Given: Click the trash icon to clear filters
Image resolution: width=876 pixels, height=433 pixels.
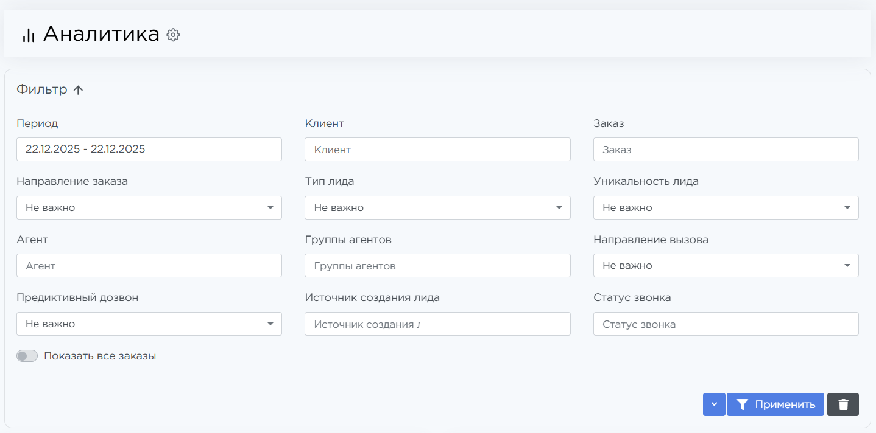Looking at the screenshot, I should [842, 404].
